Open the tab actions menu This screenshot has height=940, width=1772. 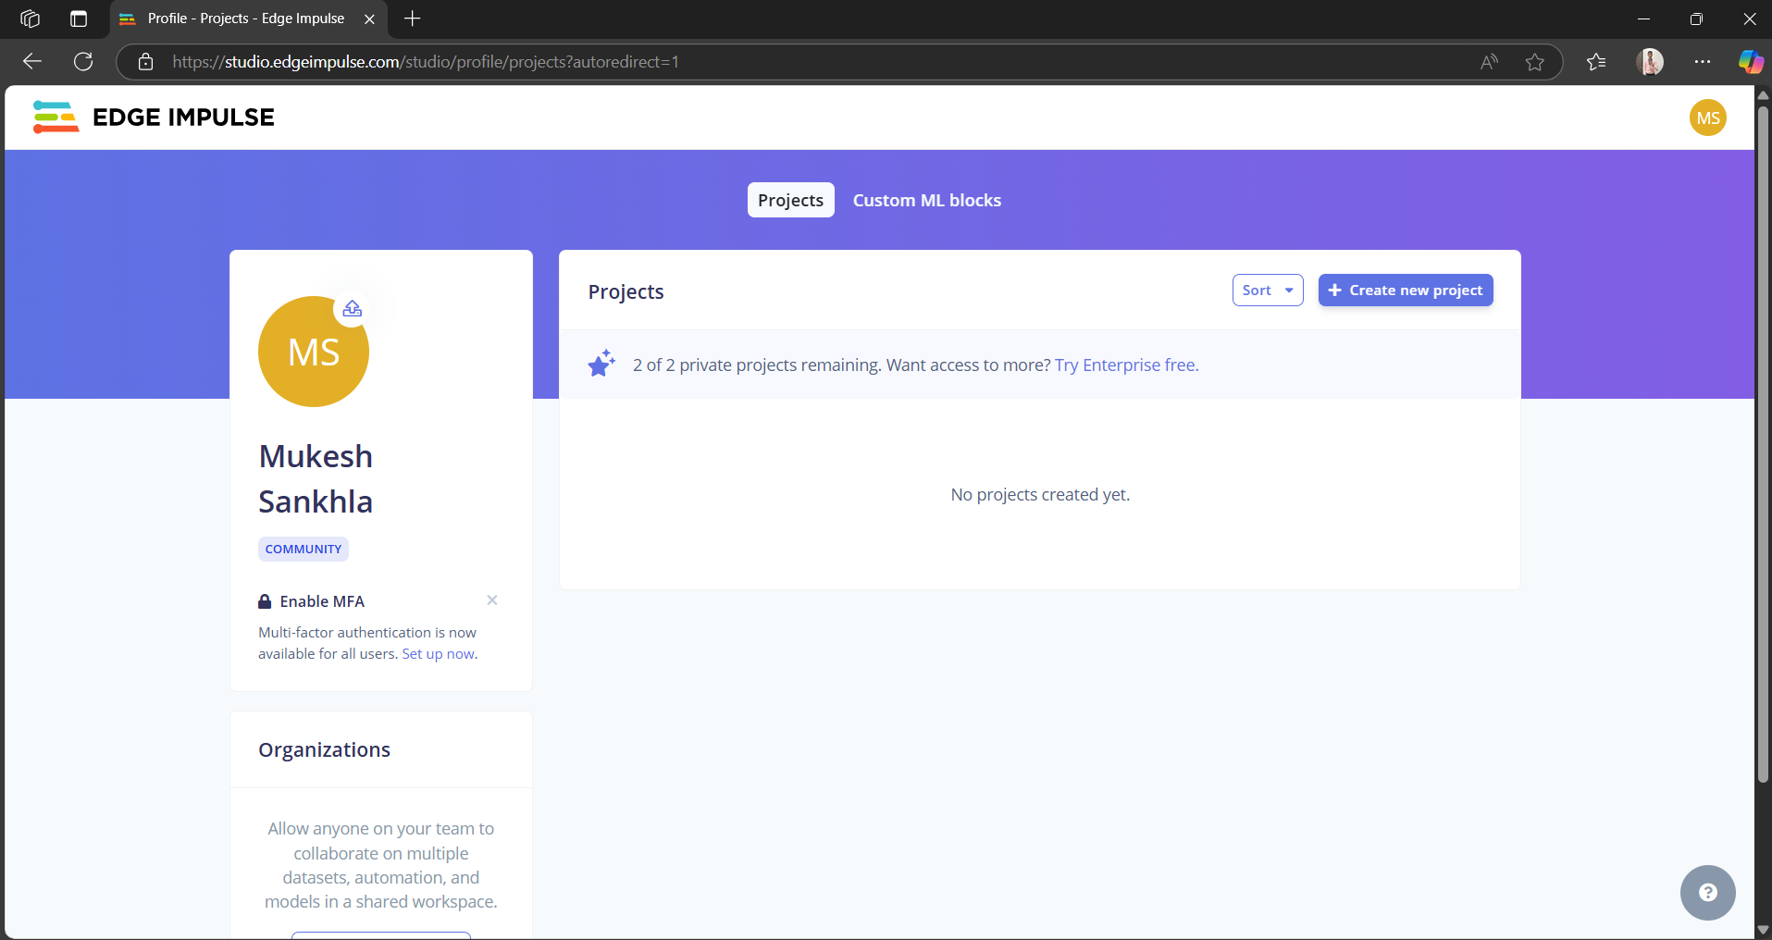(79, 19)
